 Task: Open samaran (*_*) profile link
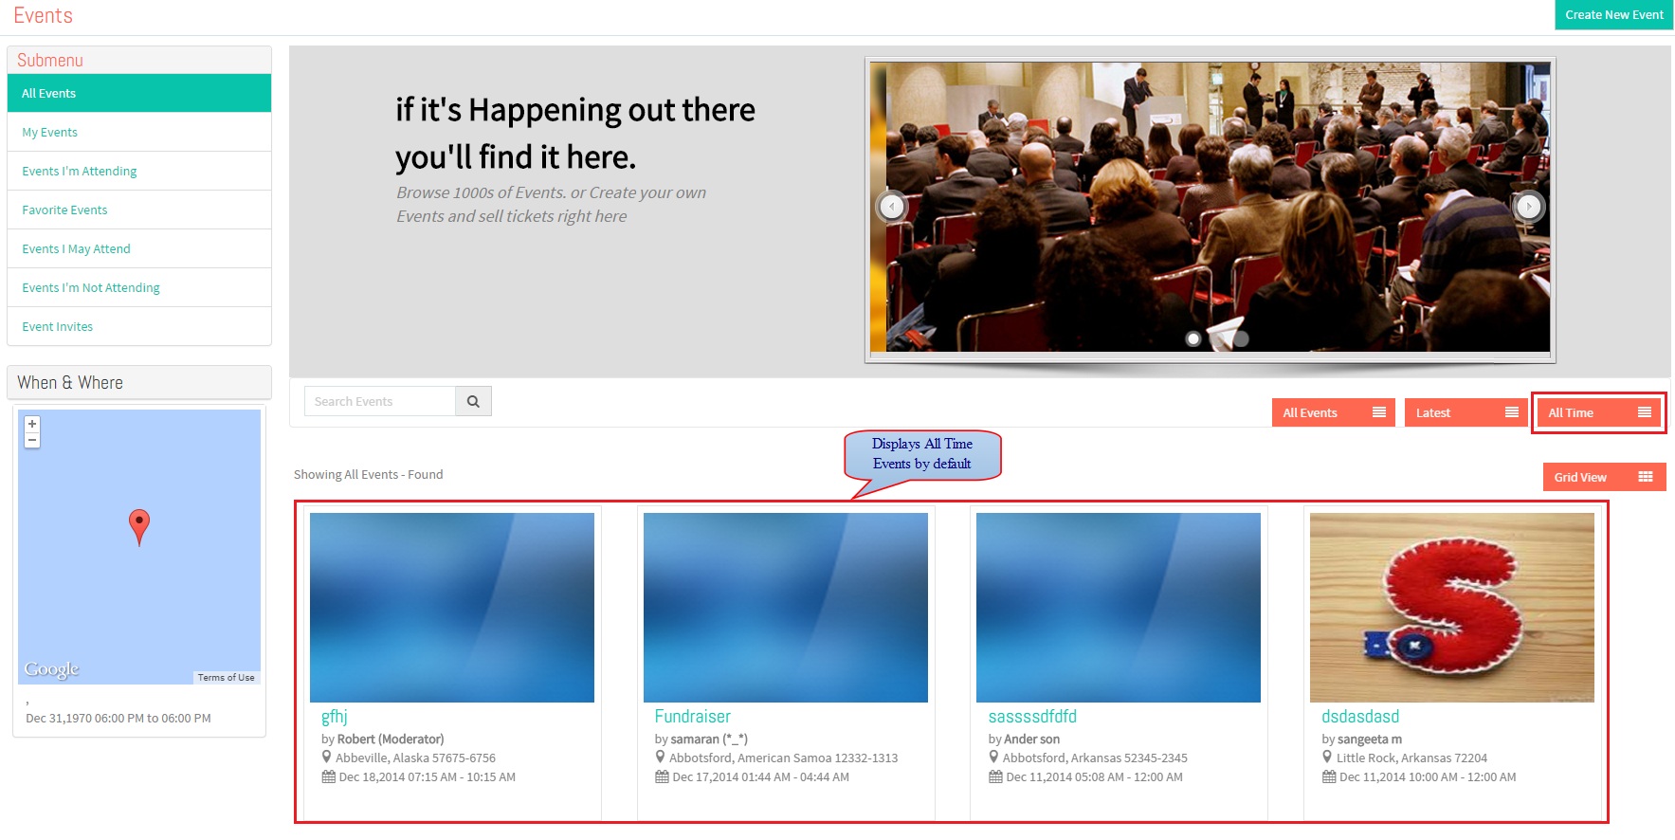point(709,739)
